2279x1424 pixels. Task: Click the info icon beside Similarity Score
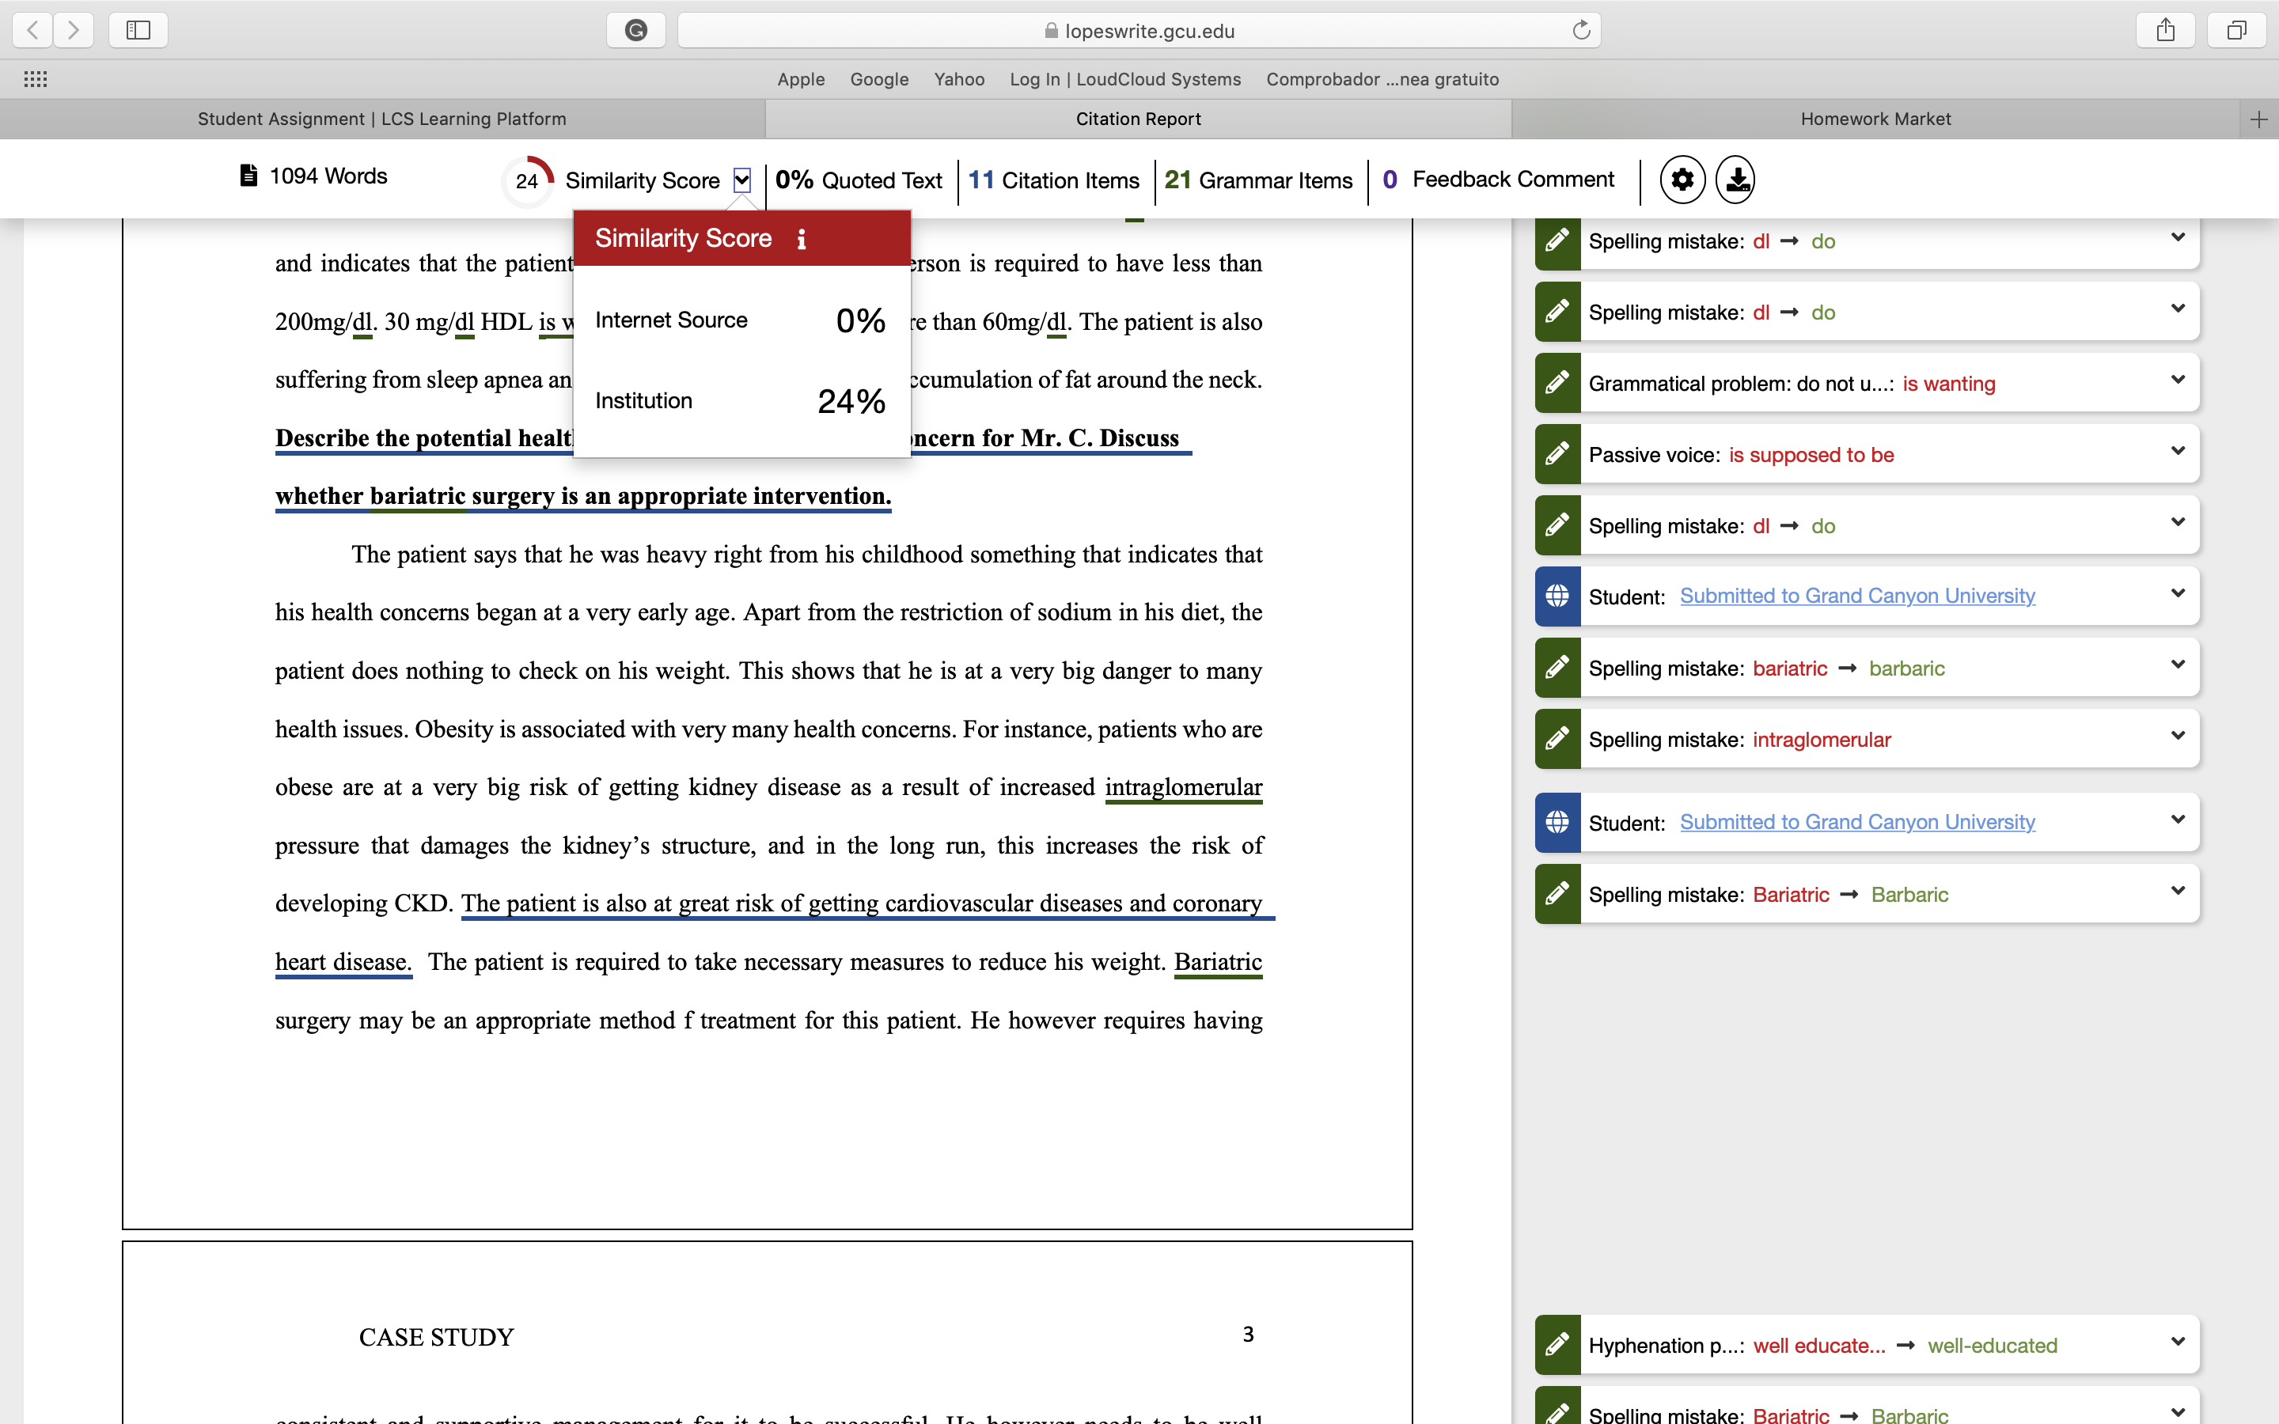(x=802, y=239)
